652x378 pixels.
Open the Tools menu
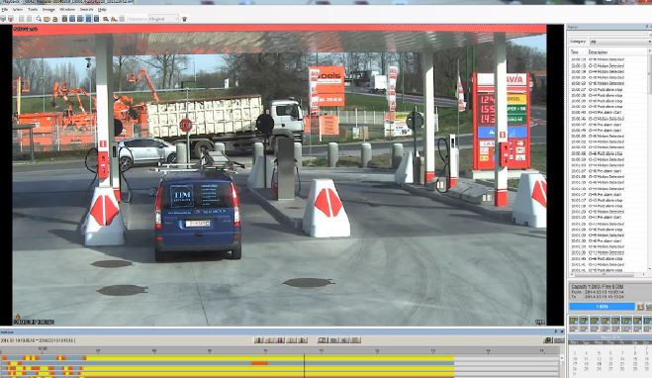33,9
